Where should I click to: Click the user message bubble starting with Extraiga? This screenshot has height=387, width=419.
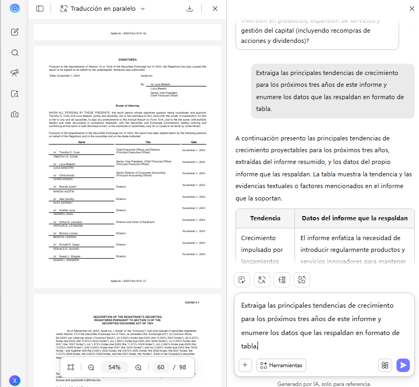pos(333,91)
